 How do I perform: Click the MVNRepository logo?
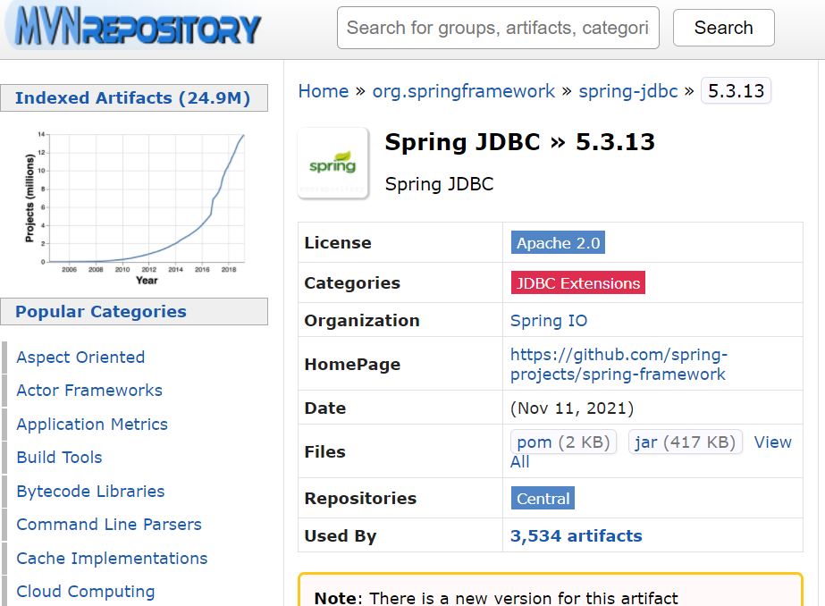click(x=138, y=28)
